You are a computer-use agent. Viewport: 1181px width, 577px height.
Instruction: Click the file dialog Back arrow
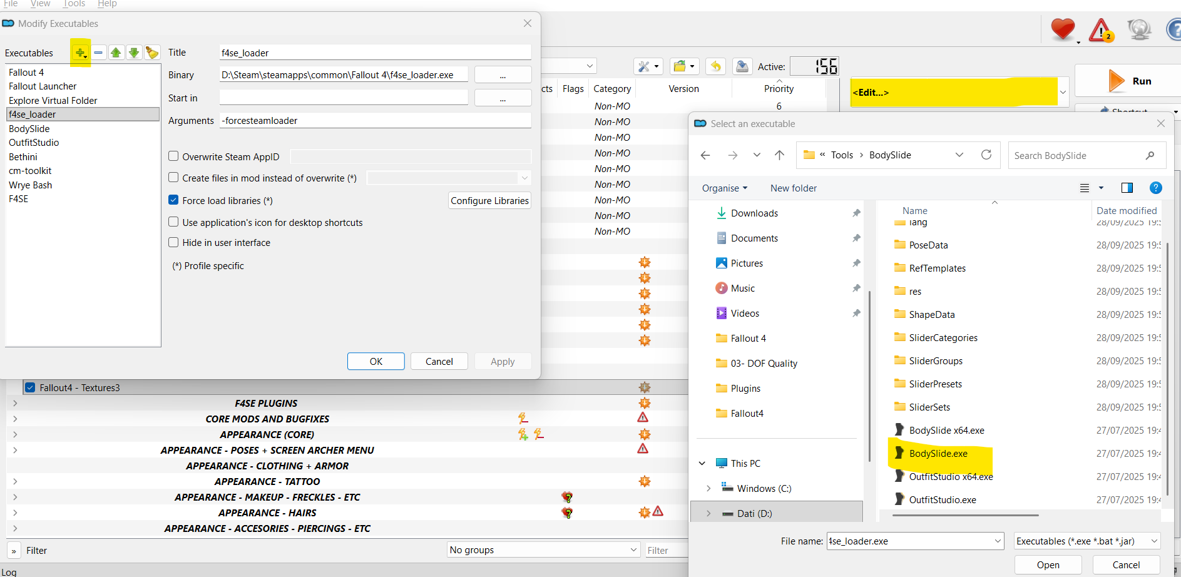[705, 155]
